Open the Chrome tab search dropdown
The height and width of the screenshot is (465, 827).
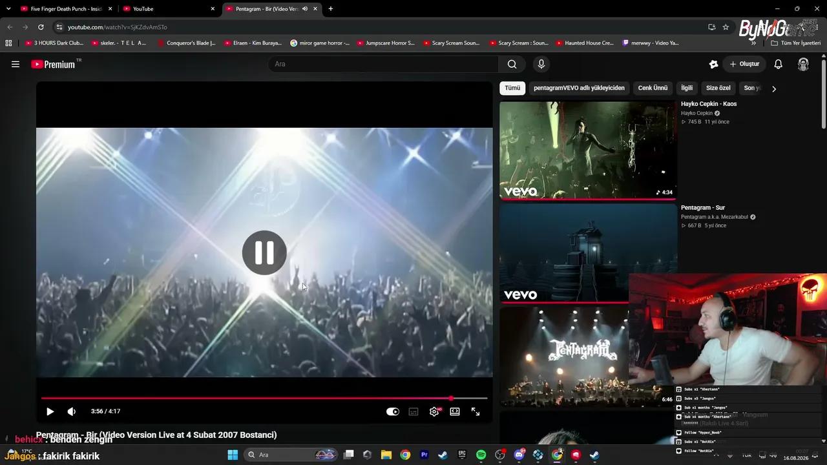coord(8,9)
